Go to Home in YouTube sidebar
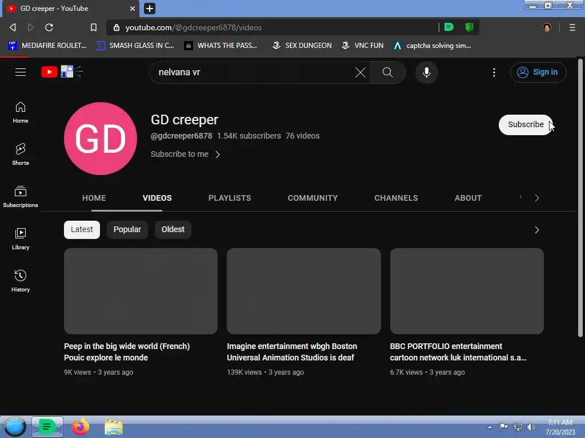585x438 pixels. click(x=21, y=112)
